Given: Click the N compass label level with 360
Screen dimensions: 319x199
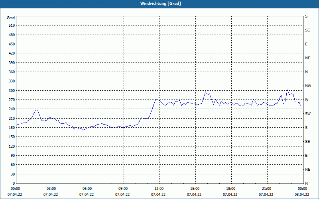Looking at the screenshot, I should (306, 72).
